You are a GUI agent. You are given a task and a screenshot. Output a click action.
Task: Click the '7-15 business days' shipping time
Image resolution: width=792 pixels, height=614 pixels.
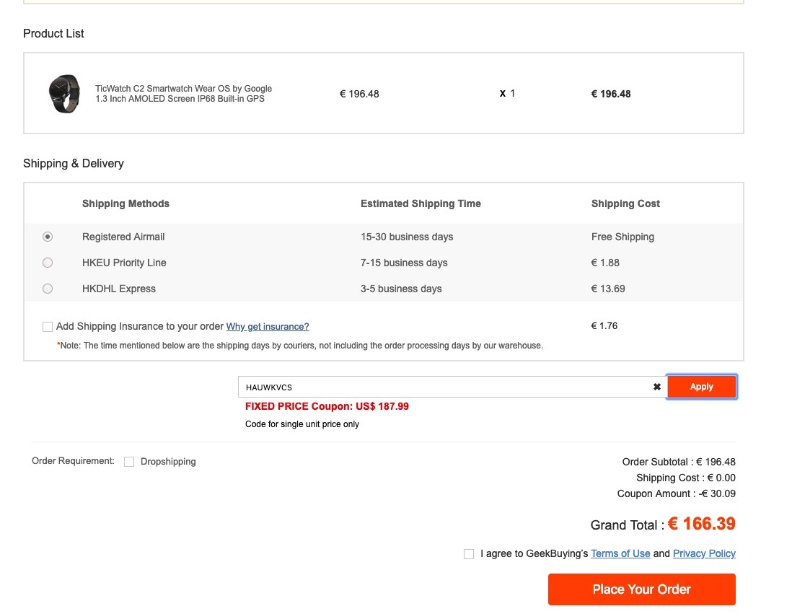(x=404, y=263)
